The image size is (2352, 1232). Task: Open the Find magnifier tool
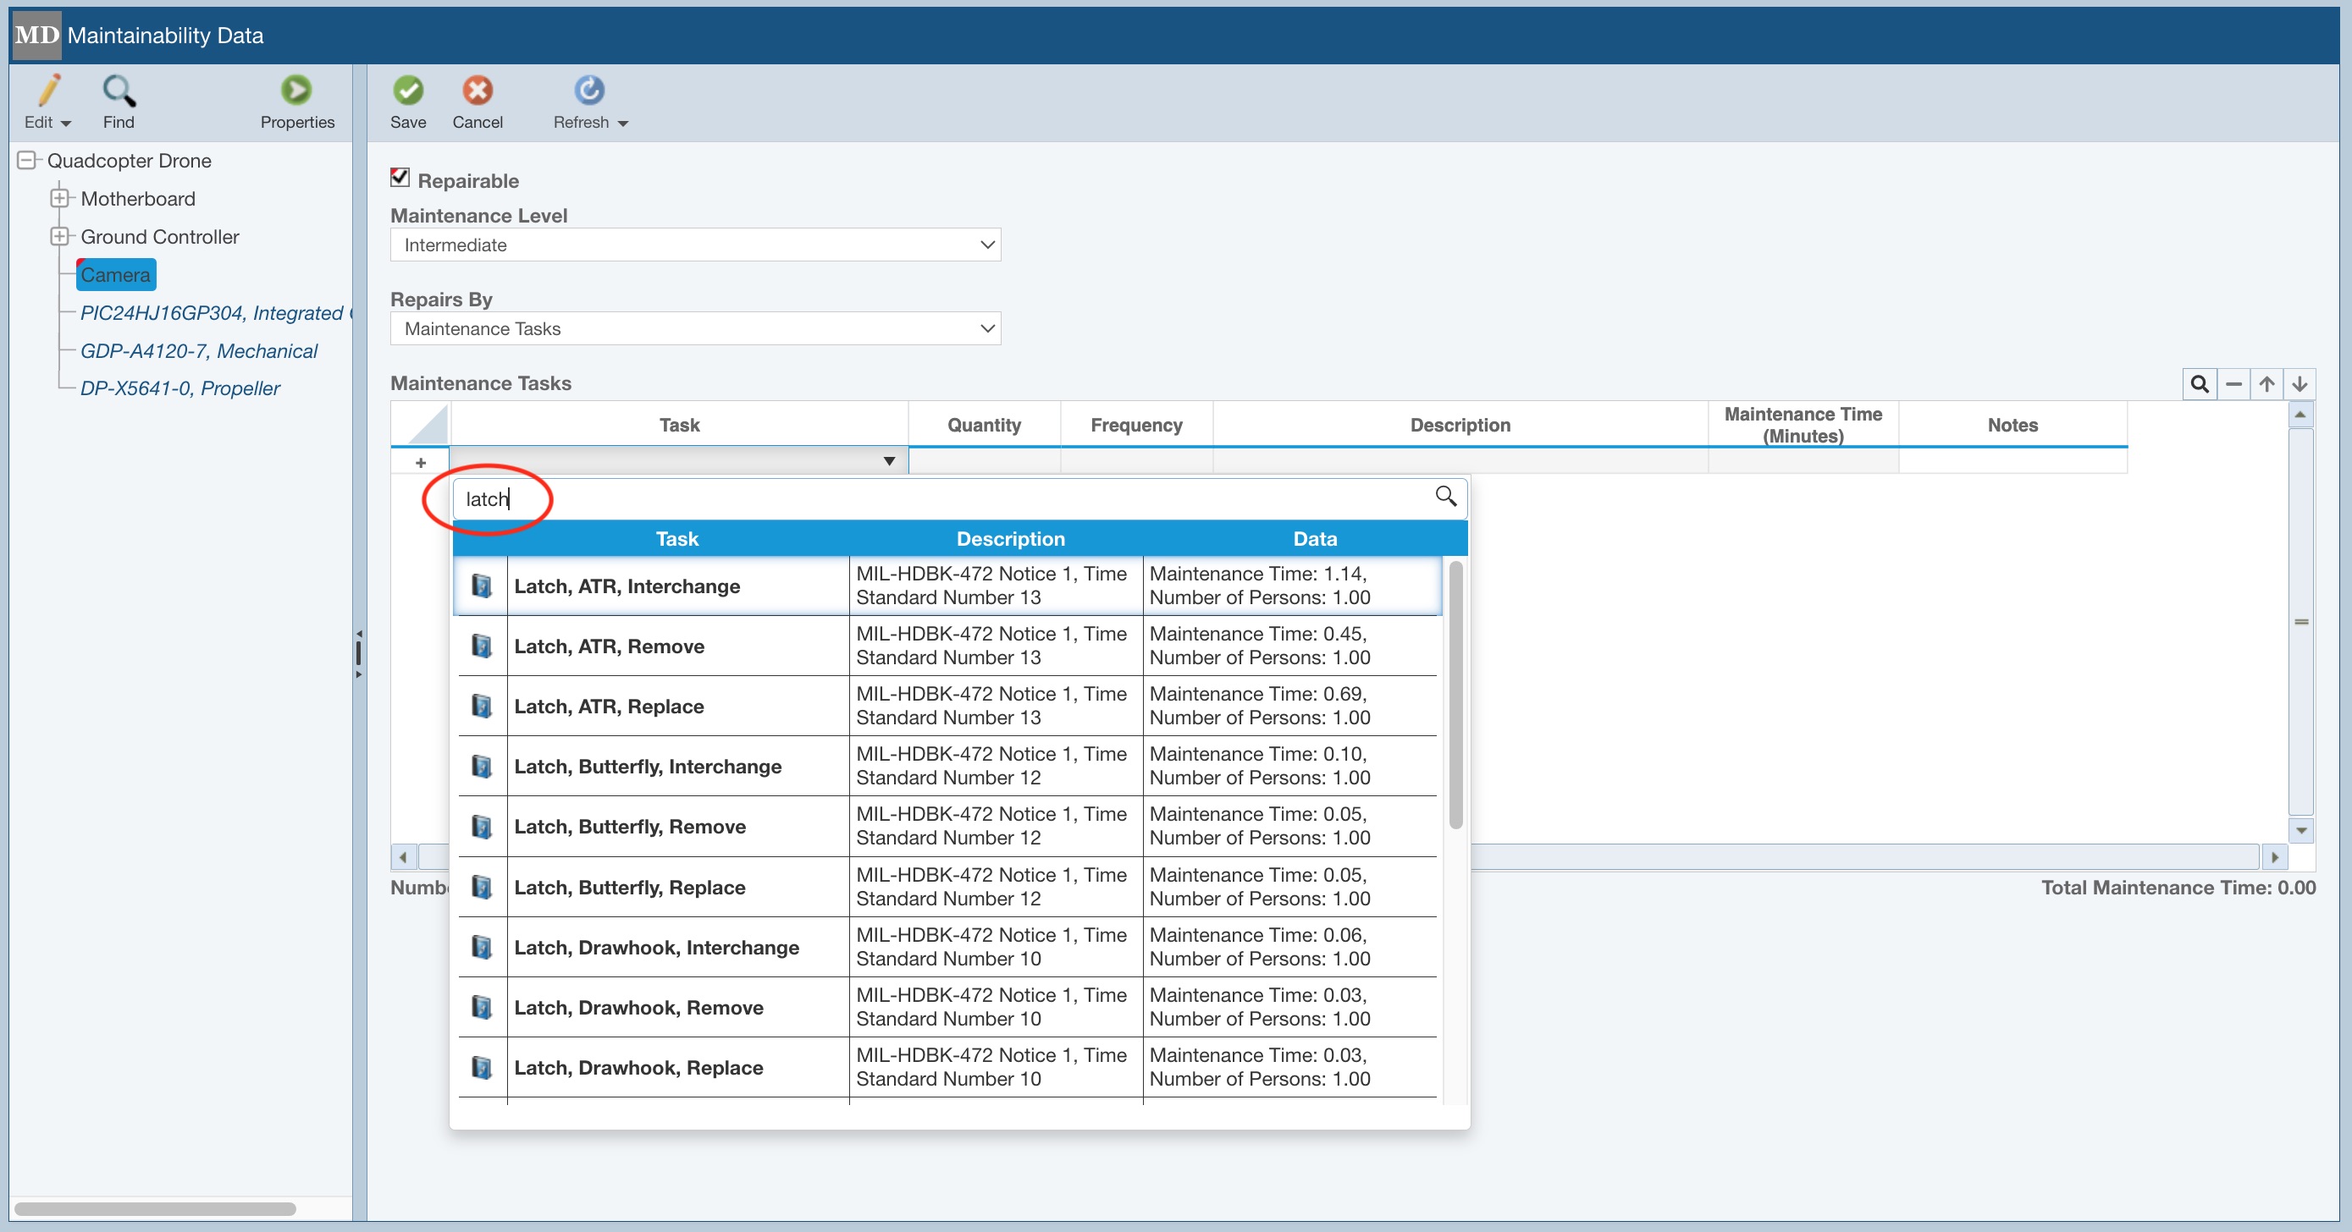(x=119, y=90)
